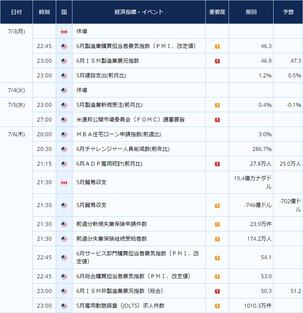Click the orange importance icon in the 製造業PMI改定値 row
Image resolution: width=303 pixels, height=313 pixels.
pos(217,46)
